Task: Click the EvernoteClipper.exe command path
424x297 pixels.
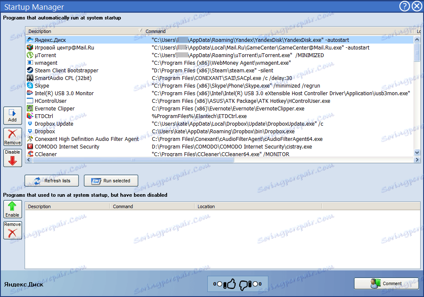Action: click(x=228, y=108)
